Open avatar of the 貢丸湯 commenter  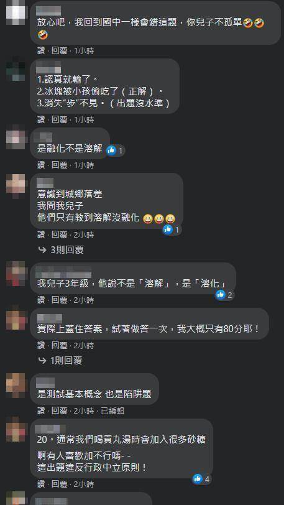16,431
